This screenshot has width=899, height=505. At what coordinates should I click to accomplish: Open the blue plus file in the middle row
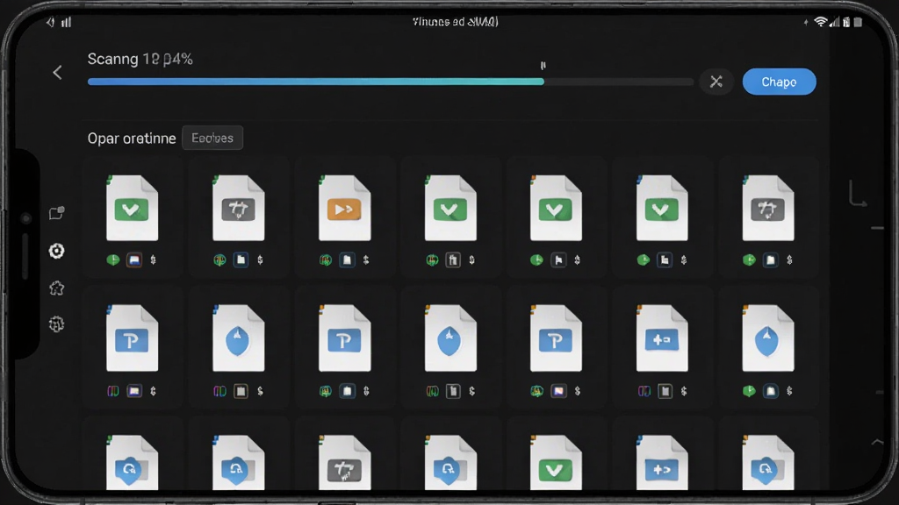point(662,338)
